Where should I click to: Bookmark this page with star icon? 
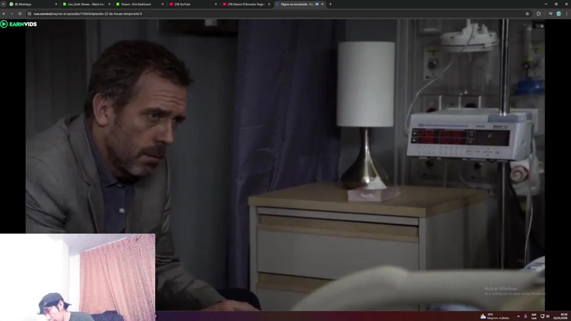click(x=527, y=14)
